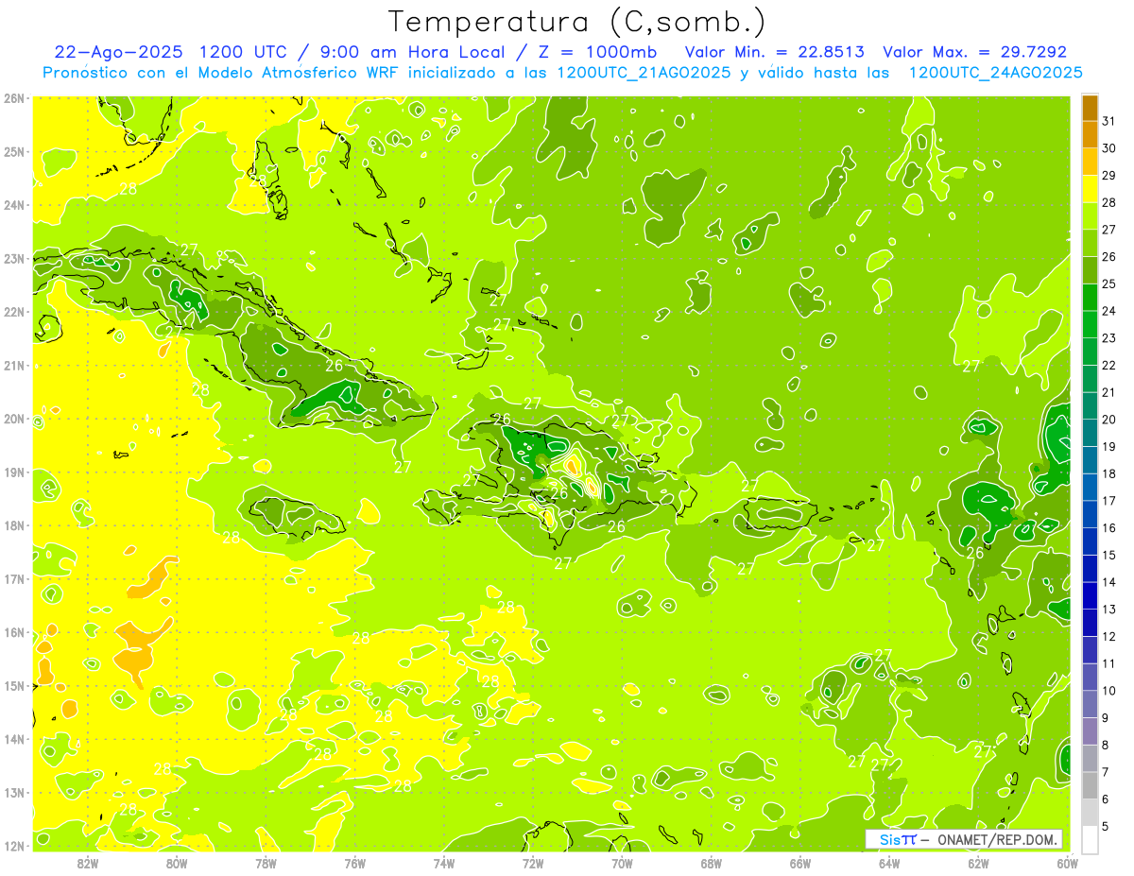This screenshot has width=1134, height=876.
Task: Click the yellow swatch between labels 28 and 29
Action: (1089, 189)
